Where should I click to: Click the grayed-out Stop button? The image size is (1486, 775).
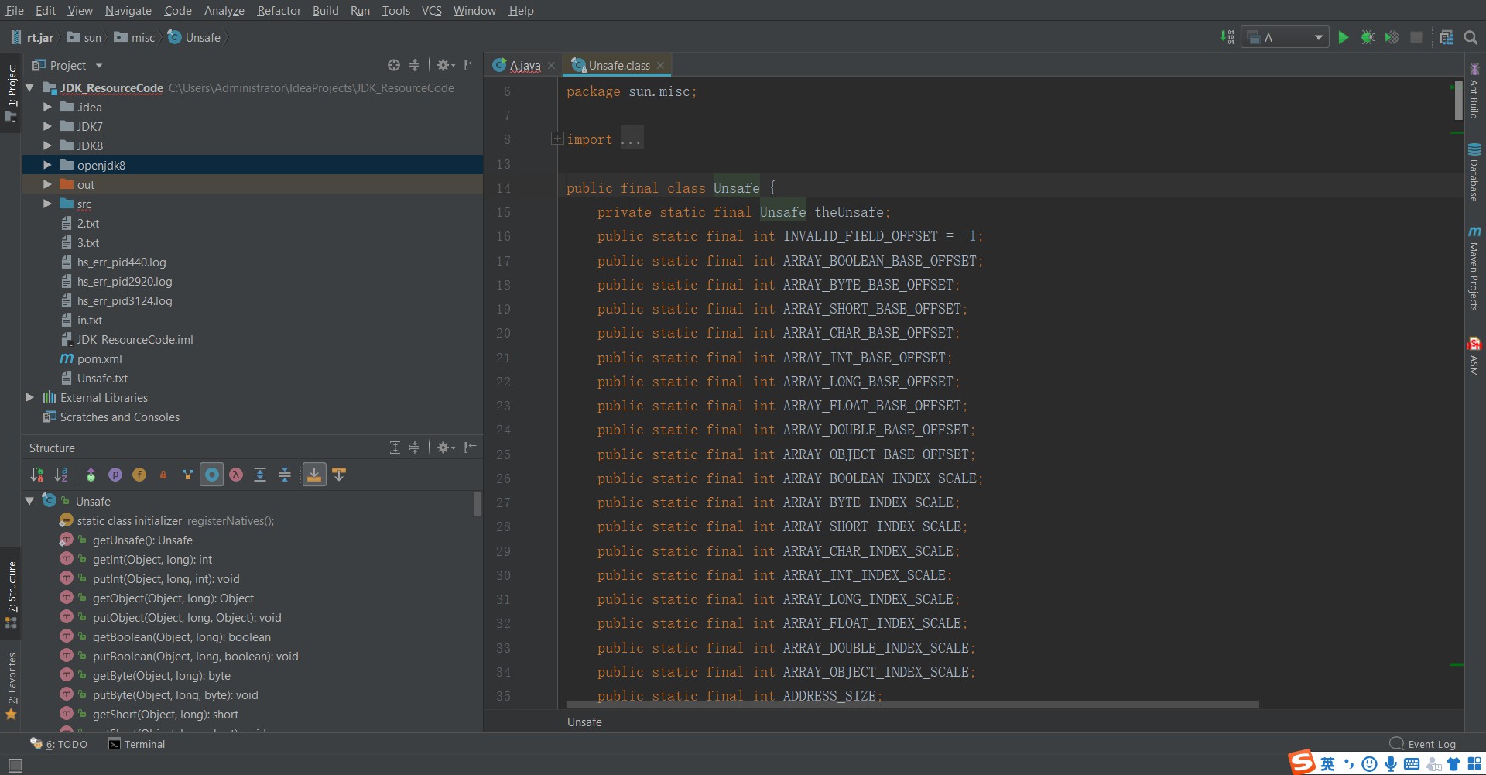coord(1416,37)
